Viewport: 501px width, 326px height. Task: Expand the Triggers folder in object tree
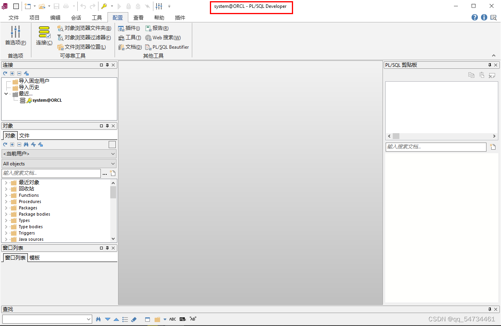point(6,233)
